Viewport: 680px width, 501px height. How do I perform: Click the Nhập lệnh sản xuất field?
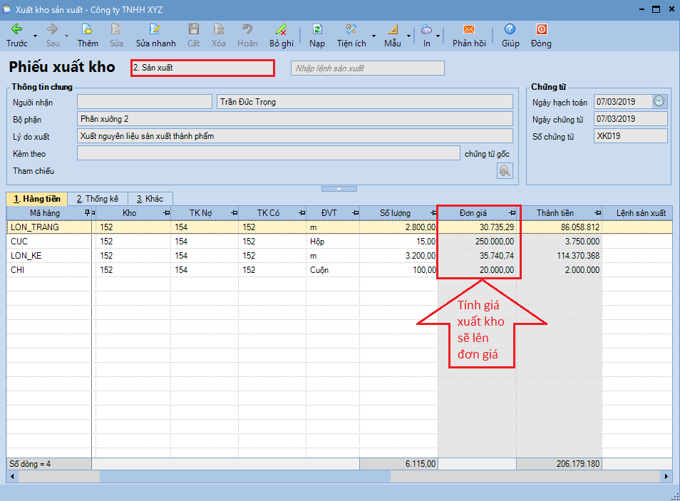[367, 68]
